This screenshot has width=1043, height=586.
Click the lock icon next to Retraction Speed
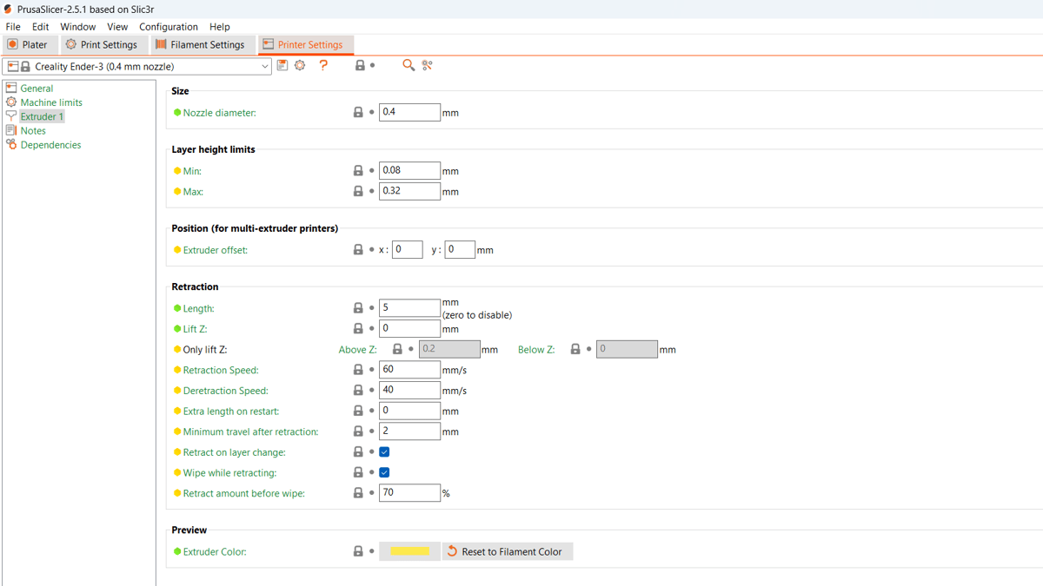[x=358, y=370]
